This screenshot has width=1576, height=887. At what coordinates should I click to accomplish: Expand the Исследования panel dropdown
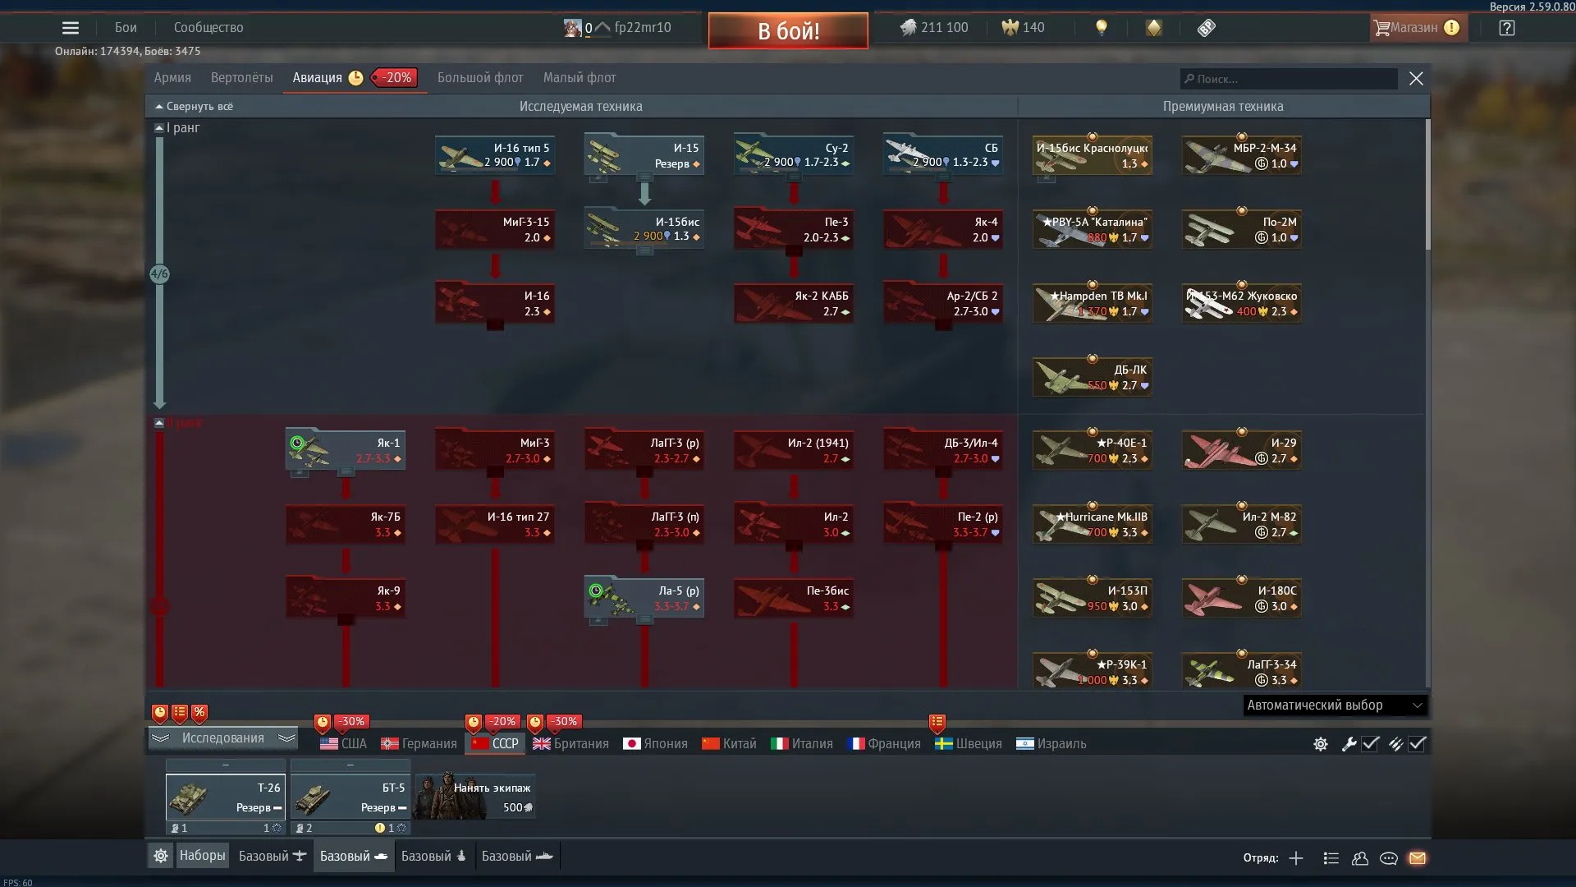tap(222, 738)
